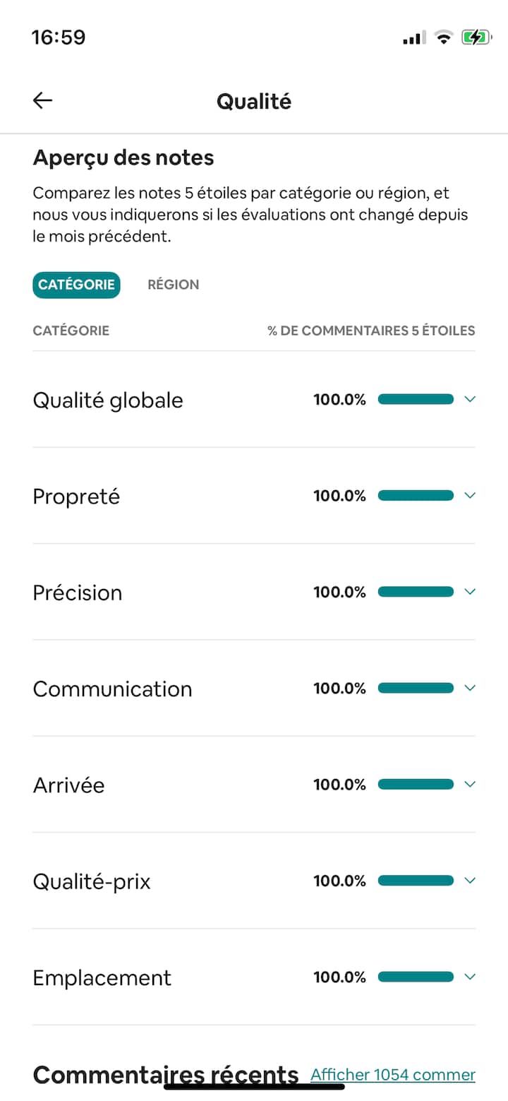The height and width of the screenshot is (1101, 508).
Task: Tap the Propreté category label
Action: click(x=76, y=496)
